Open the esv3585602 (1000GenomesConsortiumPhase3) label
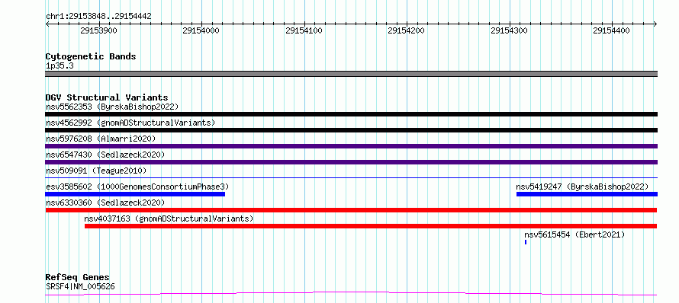The image size is (679, 303). [137, 187]
